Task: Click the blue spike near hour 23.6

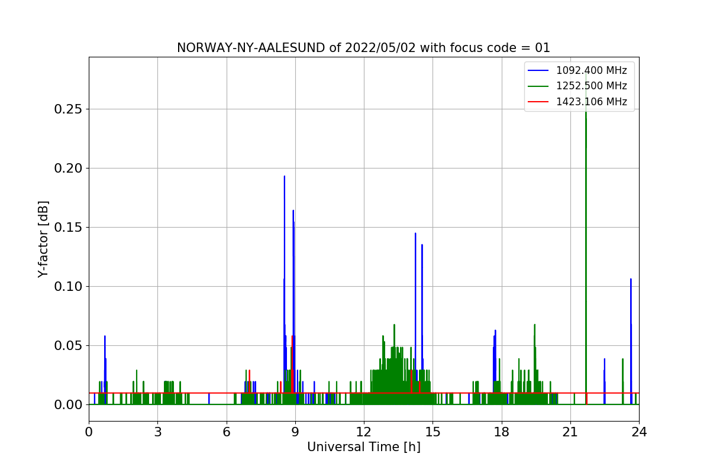Action: 631,340
